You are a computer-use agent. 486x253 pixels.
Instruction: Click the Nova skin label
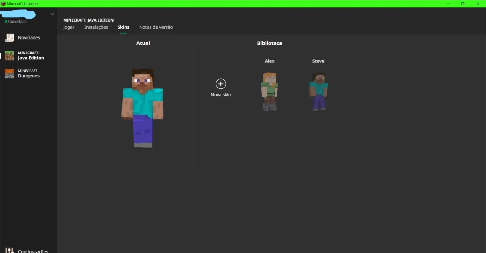coord(221,95)
